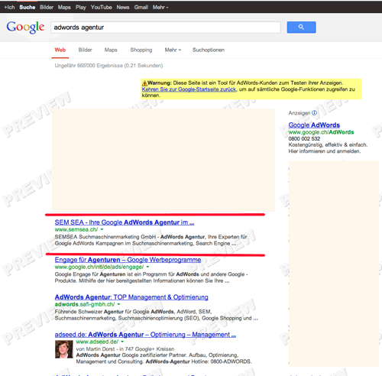Focus the search field containing adwords agentur
This screenshot has height=376, width=382.
click(x=166, y=28)
